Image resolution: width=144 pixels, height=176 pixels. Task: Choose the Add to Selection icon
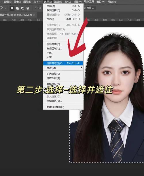[x=17, y=8]
